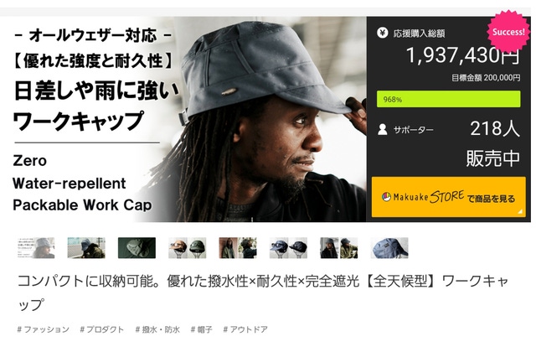Open the #撥水・防水 tag

[157, 329]
